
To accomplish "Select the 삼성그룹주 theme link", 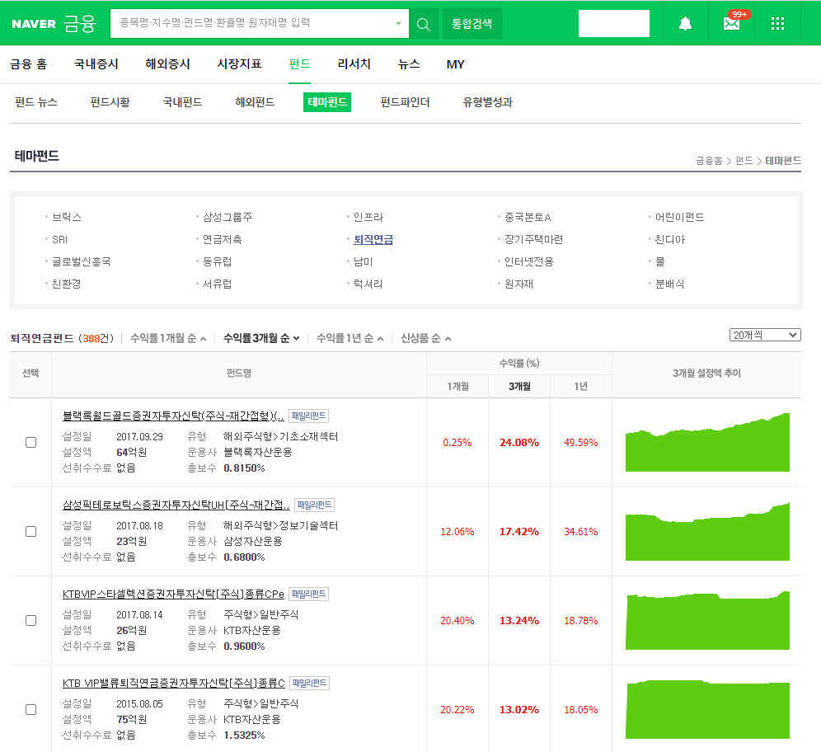I will click(228, 217).
